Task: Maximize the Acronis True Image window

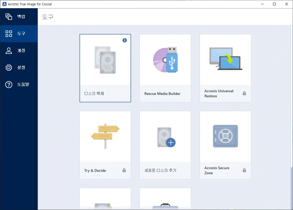Action: (x=274, y=4)
